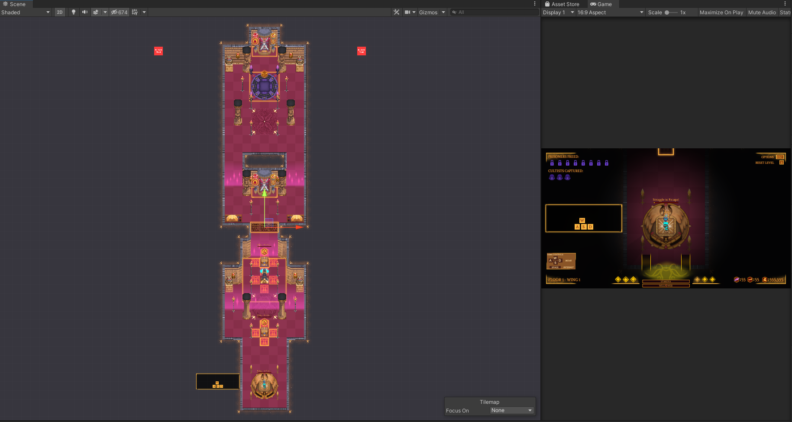This screenshot has height=422, width=792.
Task: Toggle scene lighting with the lightbulb icon
Action: 74,12
